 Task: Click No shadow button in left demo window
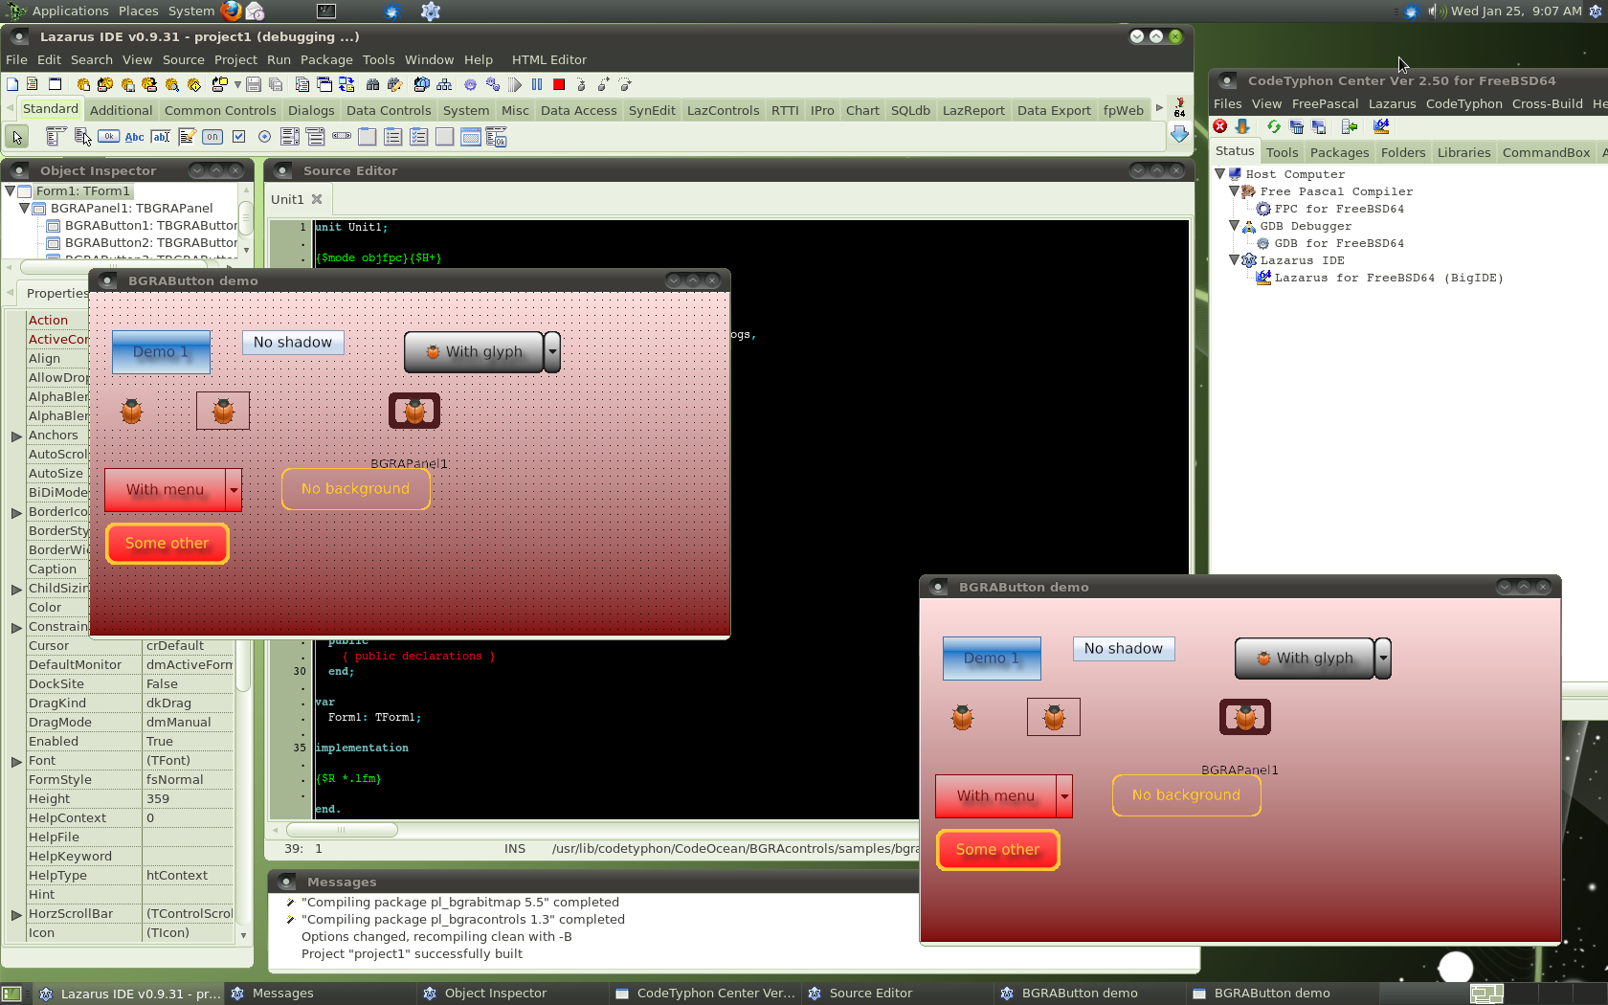(x=293, y=343)
